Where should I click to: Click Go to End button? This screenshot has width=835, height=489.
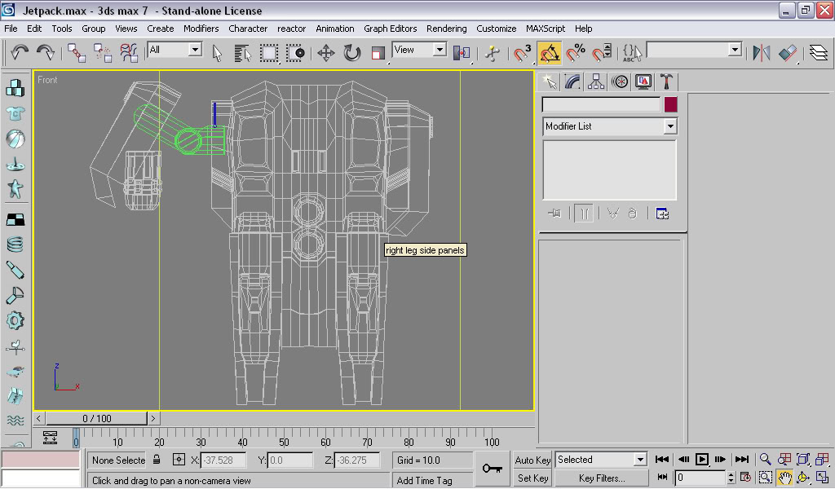pyautogui.click(x=742, y=459)
